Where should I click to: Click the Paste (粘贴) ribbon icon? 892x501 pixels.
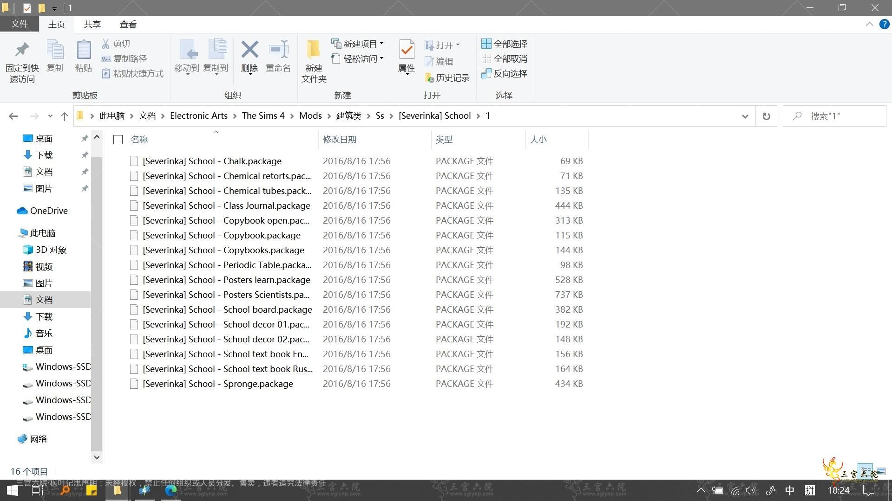tap(84, 56)
